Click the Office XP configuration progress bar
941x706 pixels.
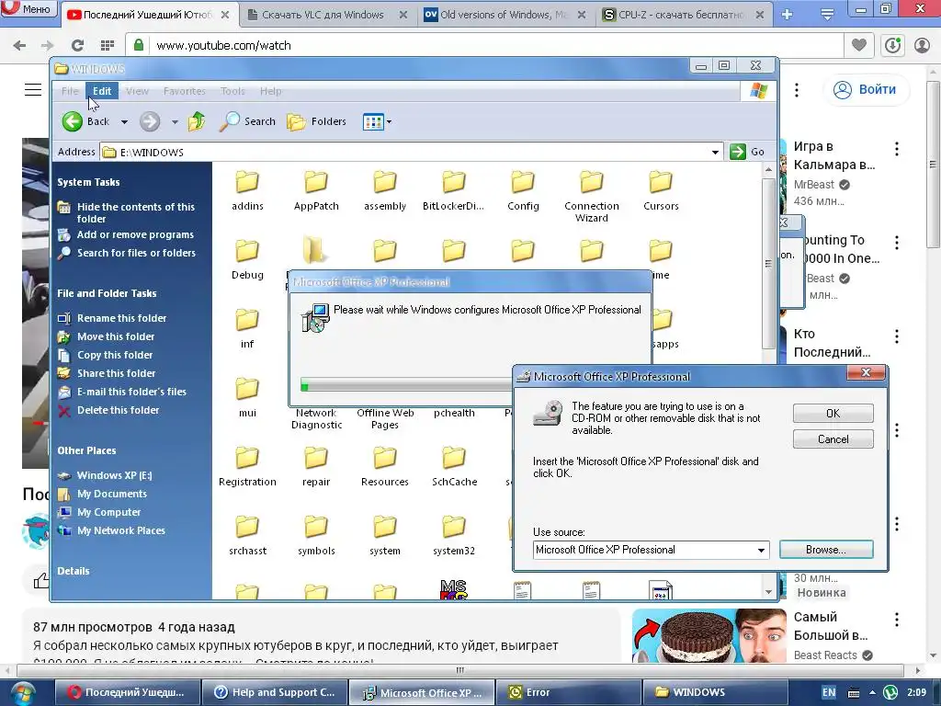click(406, 386)
